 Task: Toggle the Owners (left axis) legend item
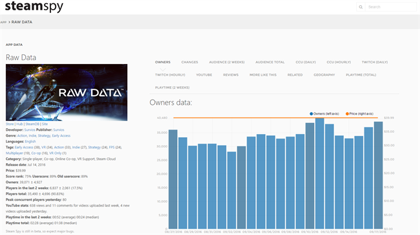[324, 114]
